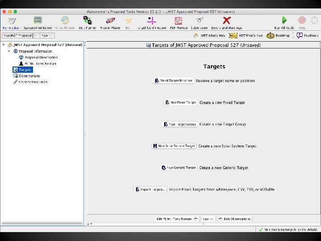Open the Feedback tool
321x241 pixels.
tap(307, 35)
